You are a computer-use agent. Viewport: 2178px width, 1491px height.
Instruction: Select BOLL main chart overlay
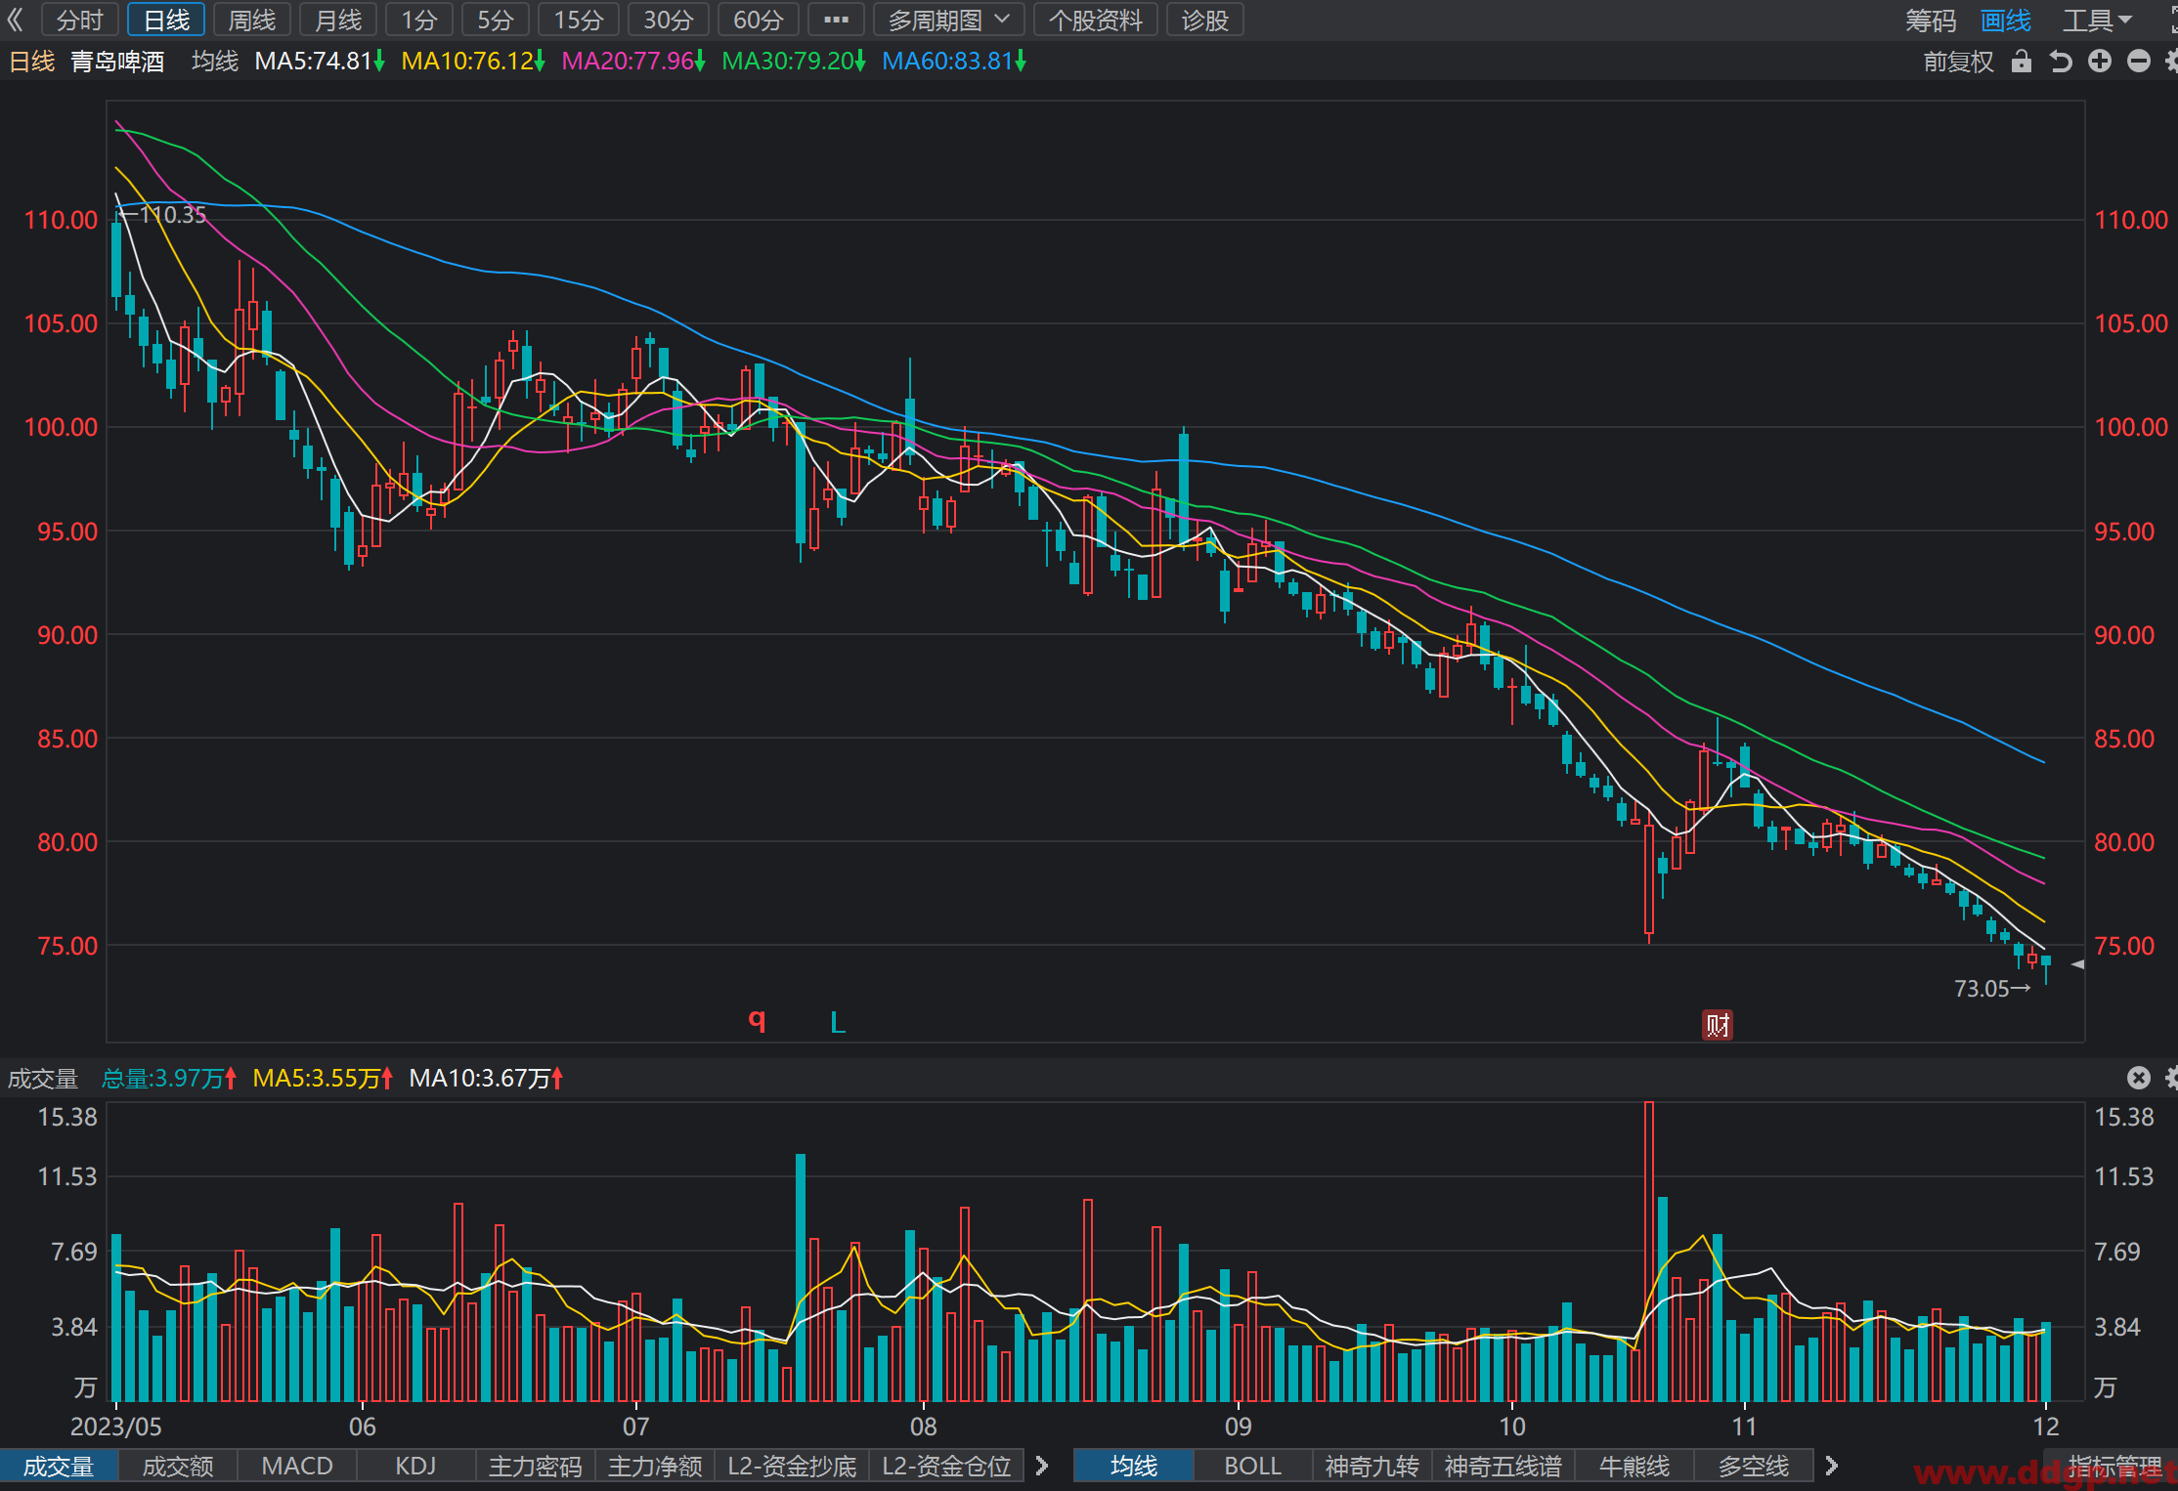click(1252, 1466)
